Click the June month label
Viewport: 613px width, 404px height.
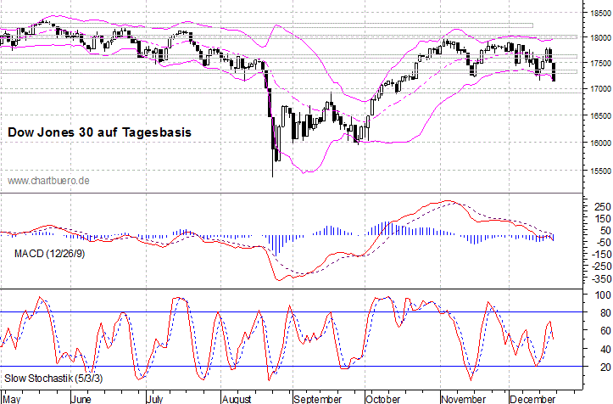81,399
